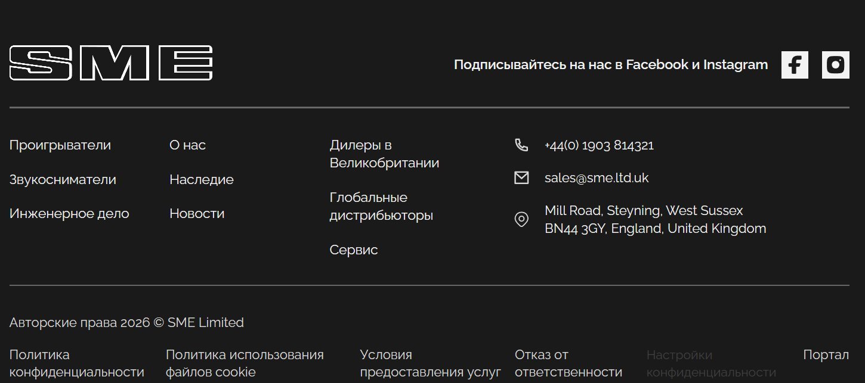Click the Сервис link

point(354,250)
